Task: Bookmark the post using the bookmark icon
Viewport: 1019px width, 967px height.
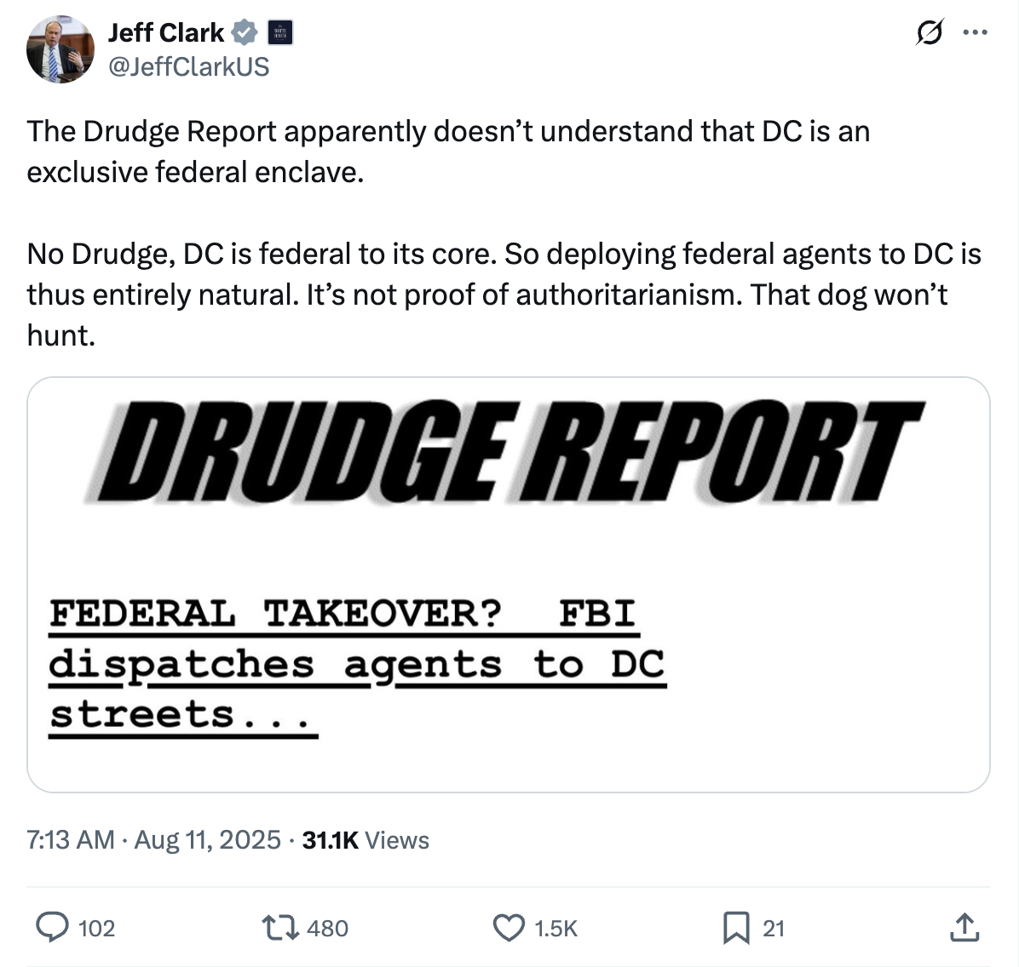Action: point(736,927)
